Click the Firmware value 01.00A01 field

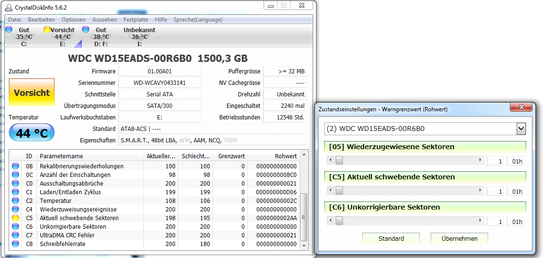160,71
